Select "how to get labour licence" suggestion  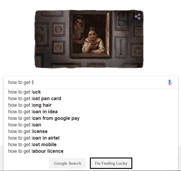pyautogui.click(x=36, y=151)
